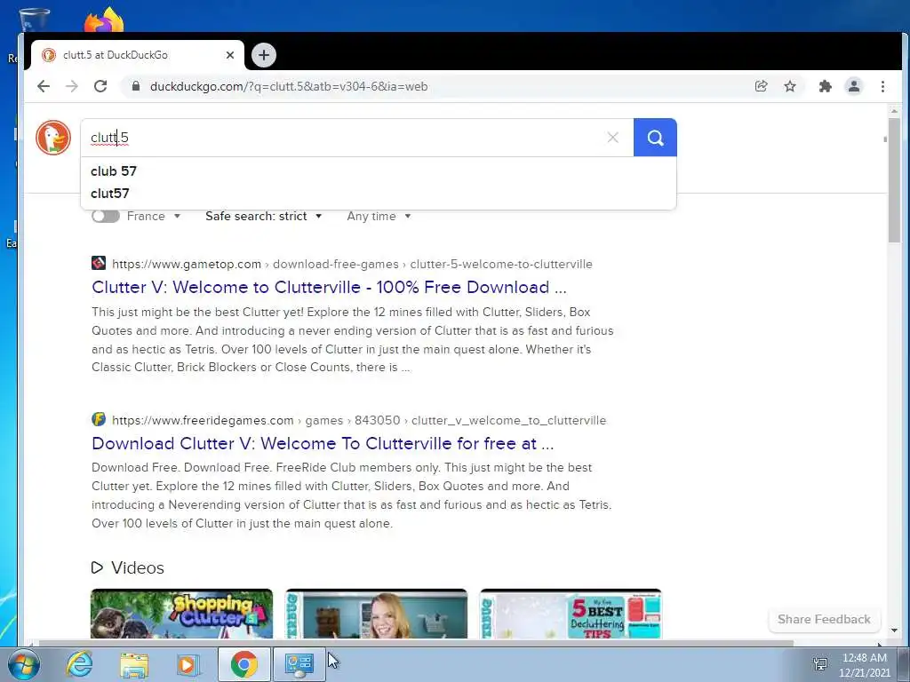Open a new tab with the plus button
The width and height of the screenshot is (910, 682).
pos(263,55)
